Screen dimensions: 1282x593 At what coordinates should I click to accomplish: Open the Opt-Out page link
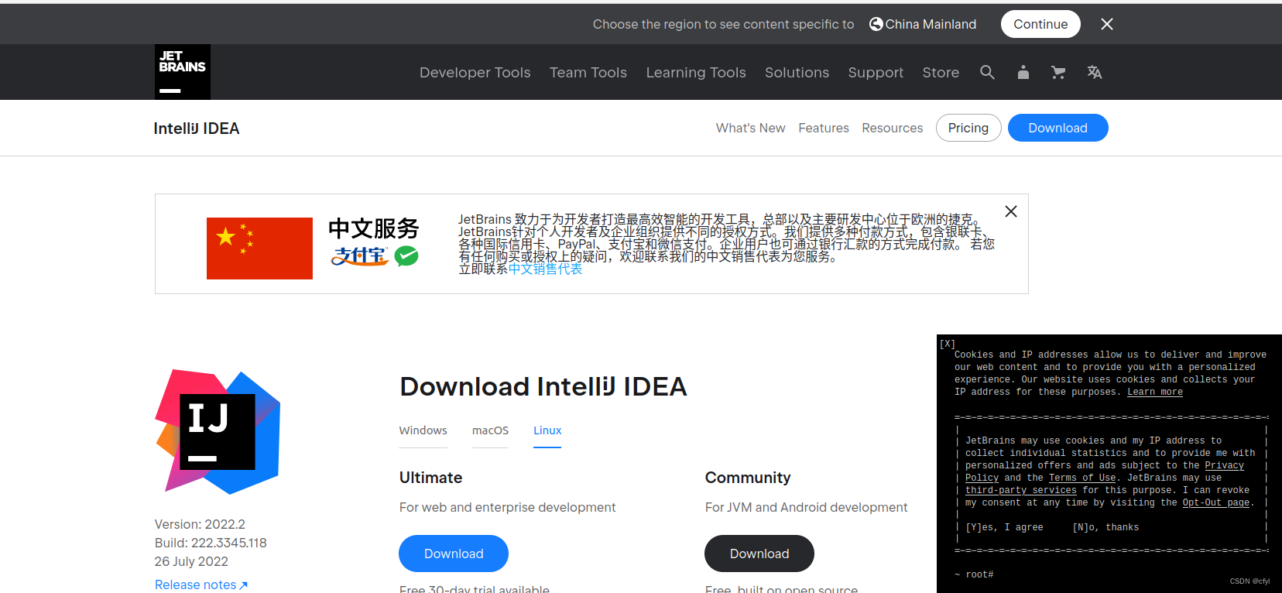click(x=1216, y=502)
